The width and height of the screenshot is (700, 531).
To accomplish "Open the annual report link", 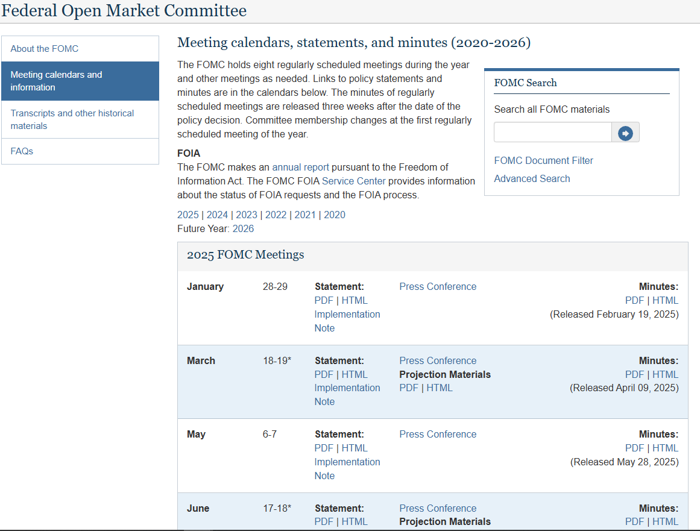I will [x=300, y=167].
